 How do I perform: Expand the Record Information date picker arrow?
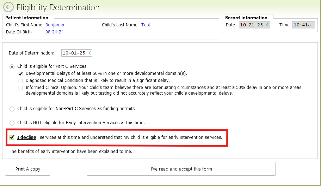[x=267, y=25]
